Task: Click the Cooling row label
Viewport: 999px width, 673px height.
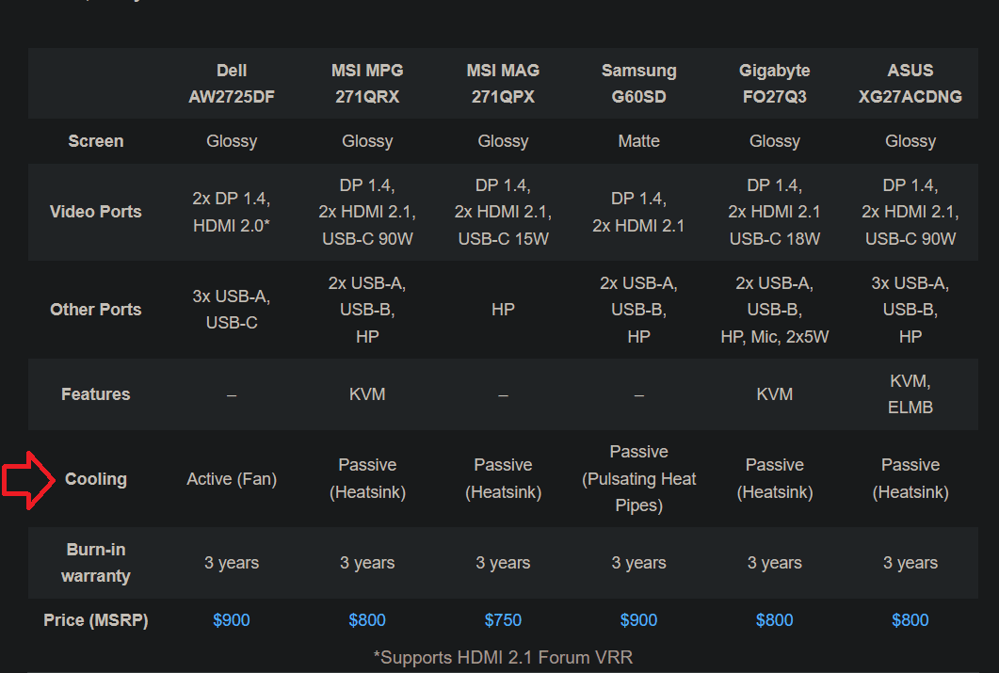Action: [x=95, y=479]
